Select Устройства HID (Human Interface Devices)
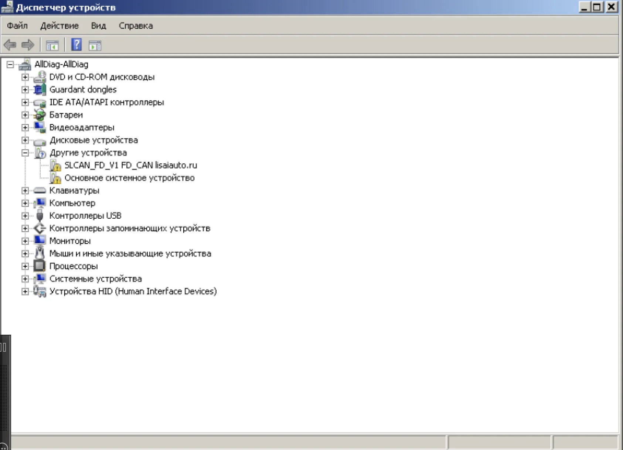This screenshot has width=623, height=450. tap(133, 292)
